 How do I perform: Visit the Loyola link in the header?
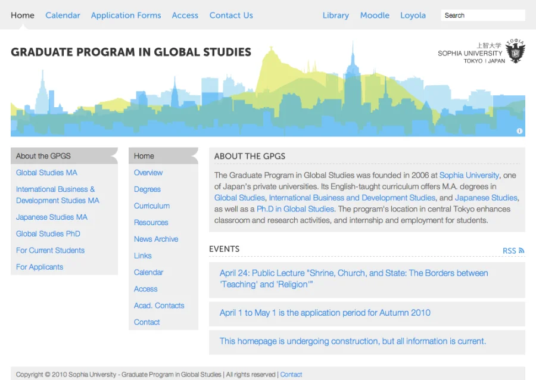tap(413, 15)
